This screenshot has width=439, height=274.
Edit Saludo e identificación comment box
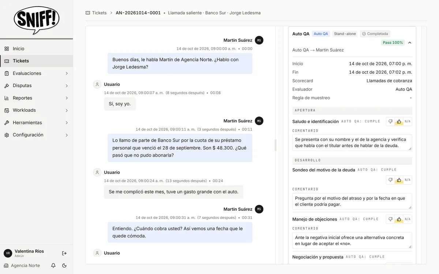click(x=352, y=142)
